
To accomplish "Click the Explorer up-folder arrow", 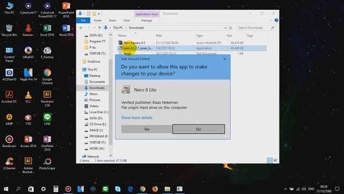I will coord(99,28).
